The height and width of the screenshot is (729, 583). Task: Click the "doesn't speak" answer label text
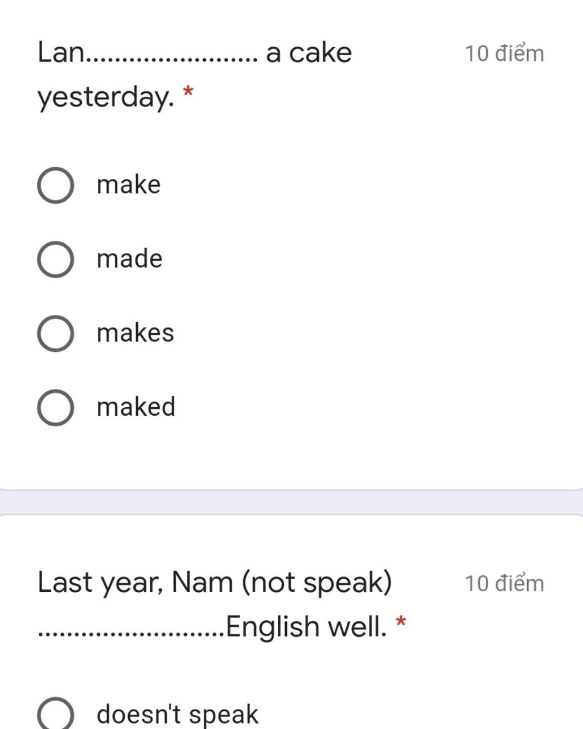pyautogui.click(x=178, y=714)
